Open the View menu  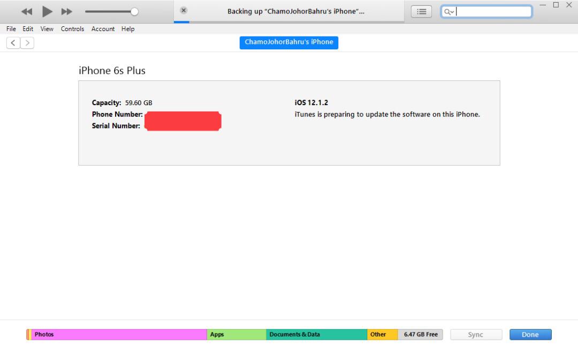pos(47,29)
